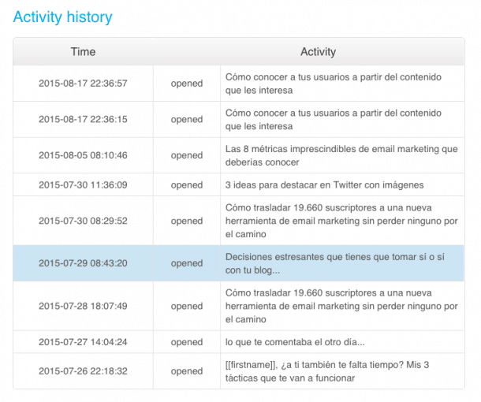Pick the 2015-07-30 11:36:09 time entry
This screenshot has height=402, width=481.
(x=83, y=185)
